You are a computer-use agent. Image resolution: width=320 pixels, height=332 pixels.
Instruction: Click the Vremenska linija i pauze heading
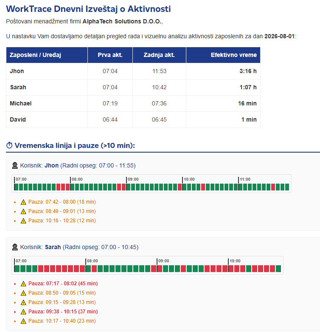[x=75, y=145]
